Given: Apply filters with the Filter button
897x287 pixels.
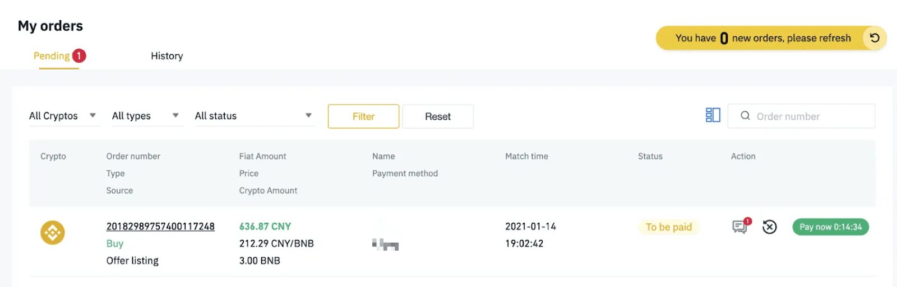Looking at the screenshot, I should point(363,116).
